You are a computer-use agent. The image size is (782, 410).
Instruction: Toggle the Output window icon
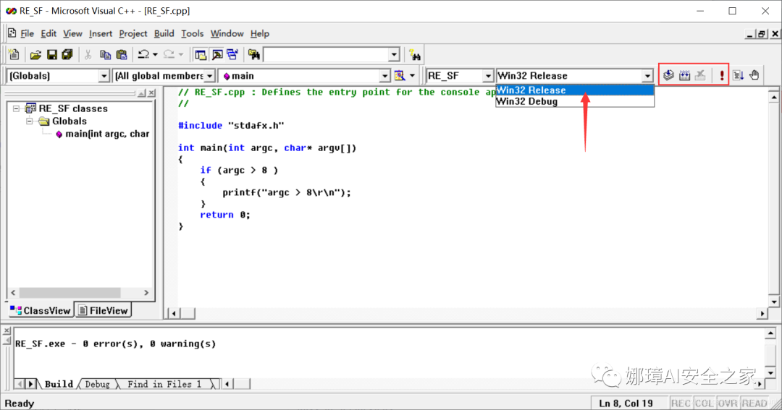pos(217,54)
